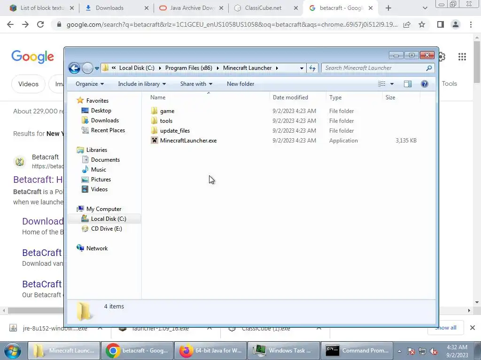Open a new Chrome tab
The height and width of the screenshot is (360, 481).
pyautogui.click(x=388, y=8)
